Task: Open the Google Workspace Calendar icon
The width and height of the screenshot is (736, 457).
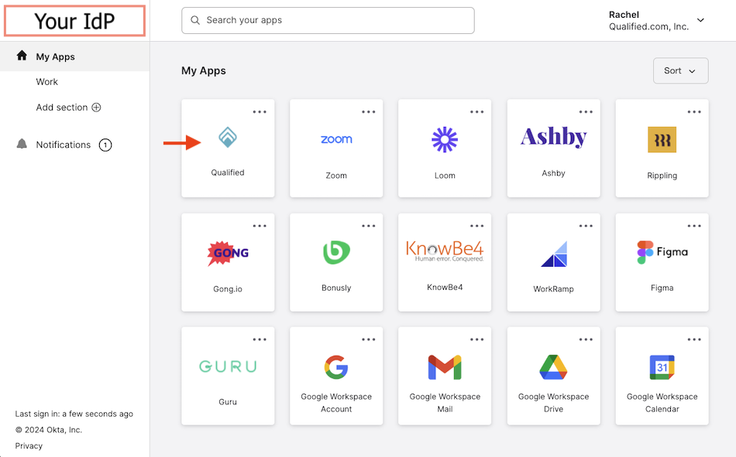Action: click(662, 367)
